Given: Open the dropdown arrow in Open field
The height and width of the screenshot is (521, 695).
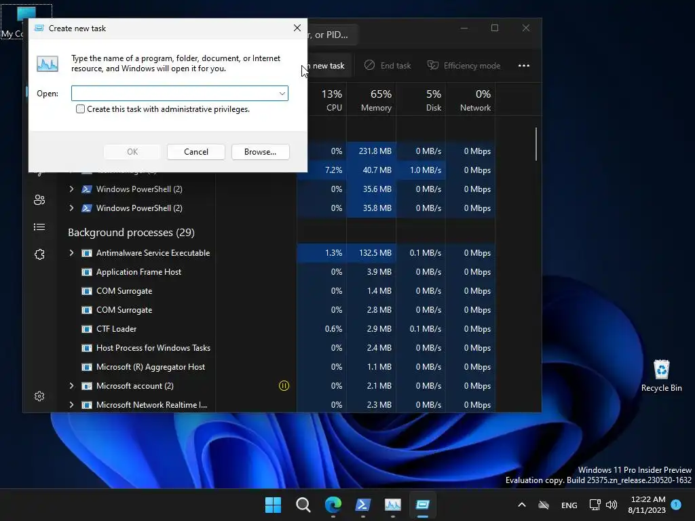Looking at the screenshot, I should (282, 94).
